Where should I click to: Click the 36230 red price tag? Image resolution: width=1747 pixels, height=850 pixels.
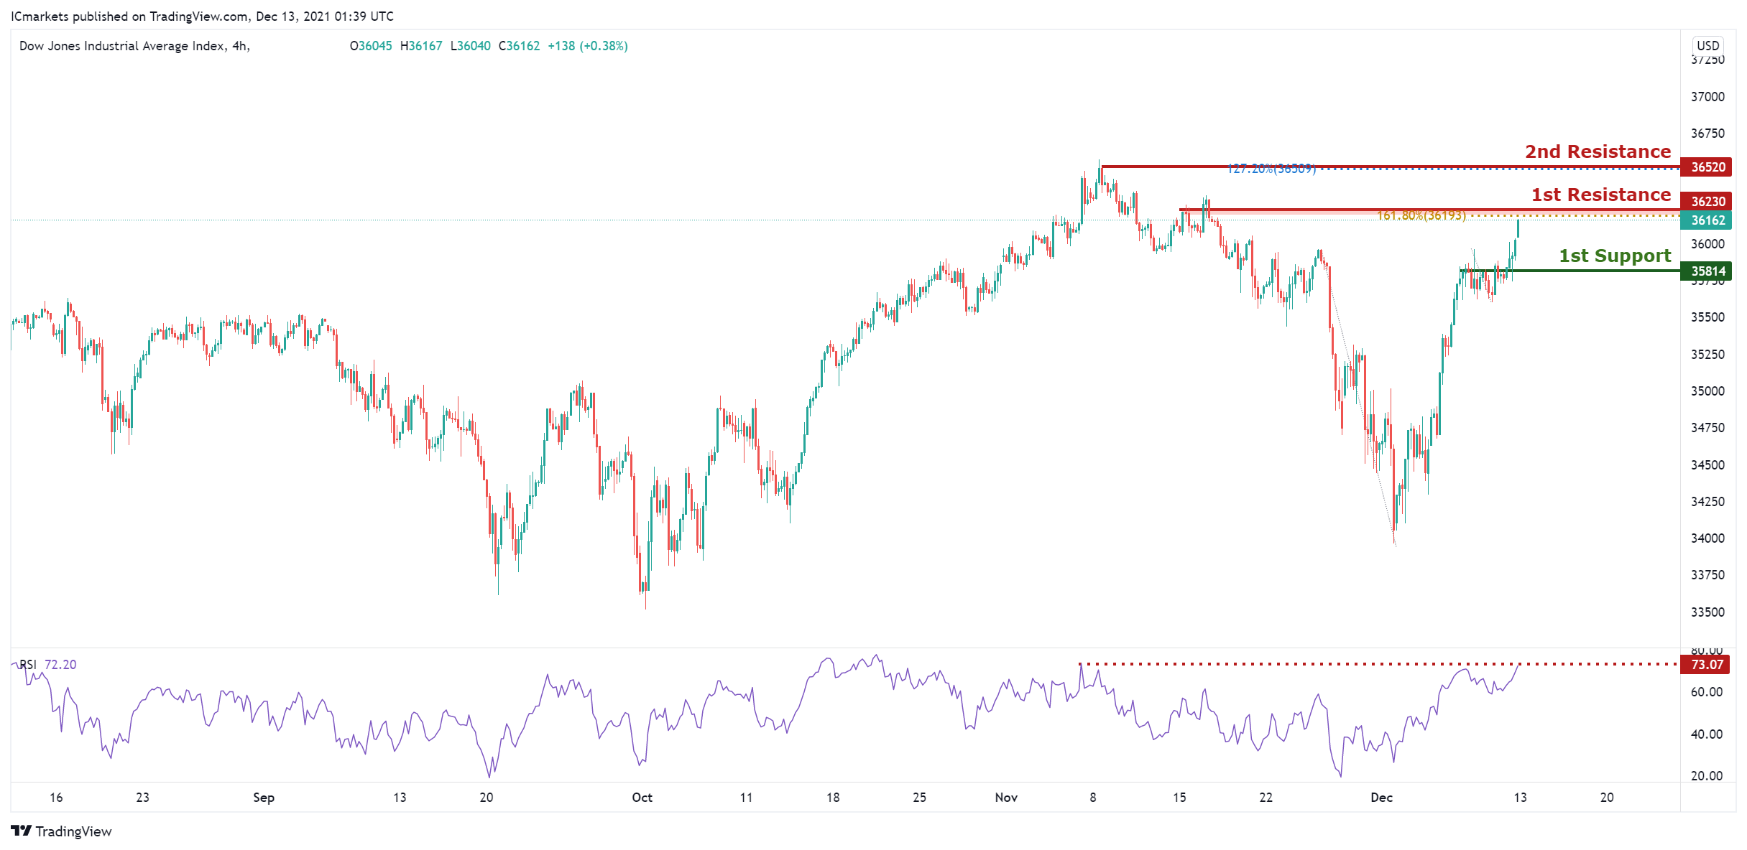(1707, 202)
